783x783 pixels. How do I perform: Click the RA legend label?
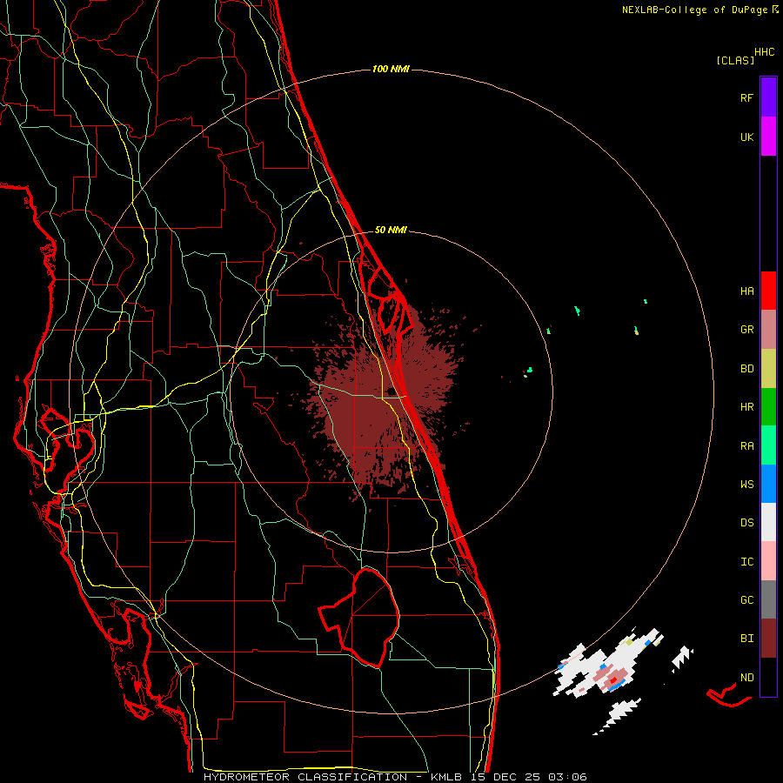[746, 446]
